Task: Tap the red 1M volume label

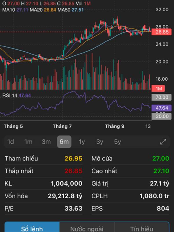Action: point(158,88)
